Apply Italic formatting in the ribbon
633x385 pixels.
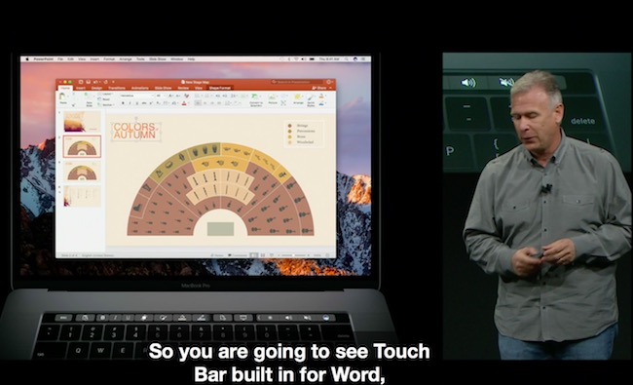click(130, 103)
